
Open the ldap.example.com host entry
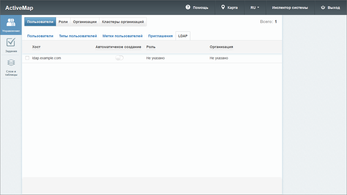point(46,58)
